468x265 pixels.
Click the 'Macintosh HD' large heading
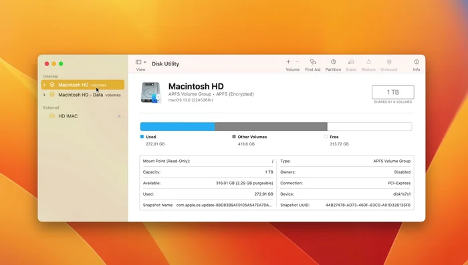[196, 86]
